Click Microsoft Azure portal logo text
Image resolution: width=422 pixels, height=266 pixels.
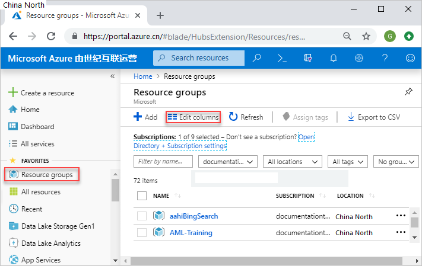72,58
